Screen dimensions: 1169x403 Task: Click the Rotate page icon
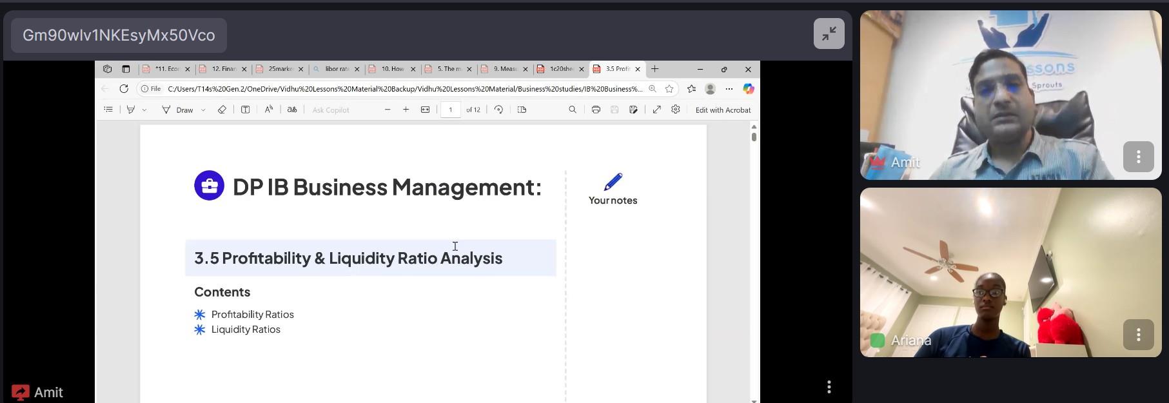click(498, 110)
